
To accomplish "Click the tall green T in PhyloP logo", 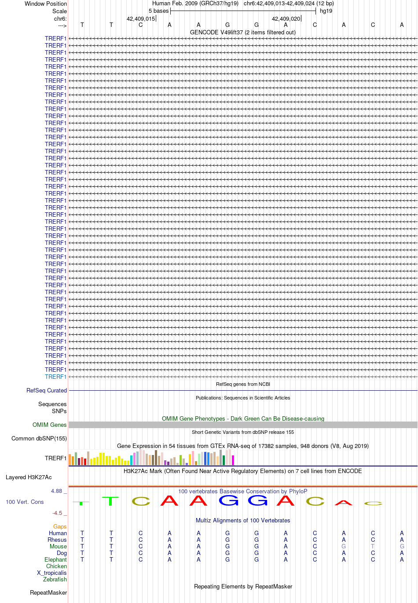I will [110, 501].
